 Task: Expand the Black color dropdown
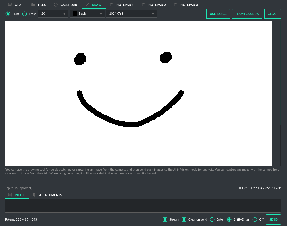(x=87, y=14)
